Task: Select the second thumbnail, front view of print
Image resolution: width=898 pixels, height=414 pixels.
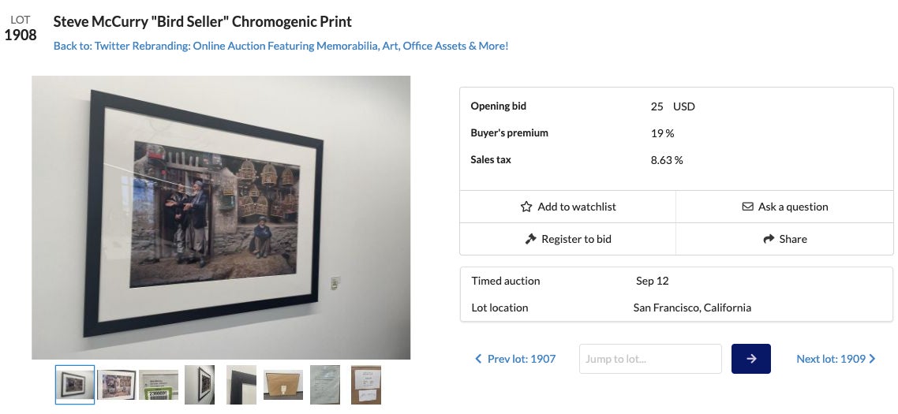Action: (x=117, y=385)
